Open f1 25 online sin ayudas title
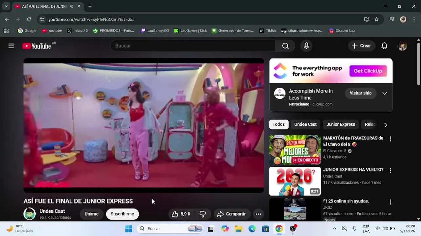421x236 pixels. 346,201
